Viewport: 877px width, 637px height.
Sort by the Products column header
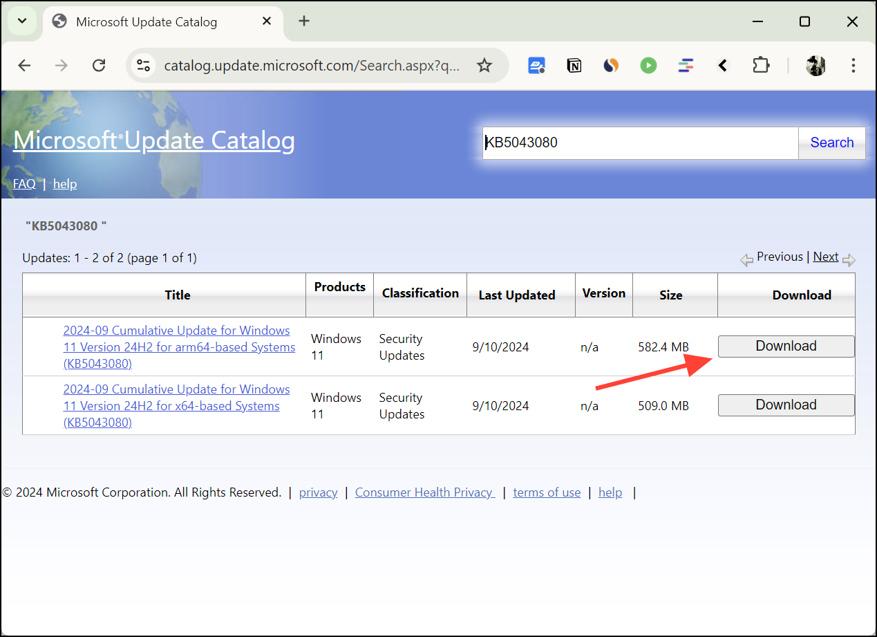click(x=339, y=287)
